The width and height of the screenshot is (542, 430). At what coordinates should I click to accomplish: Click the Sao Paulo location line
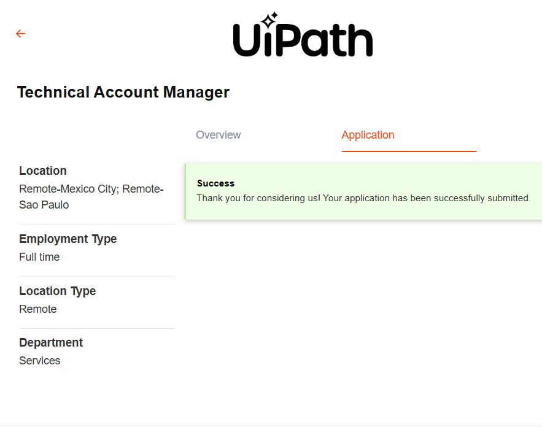44,205
